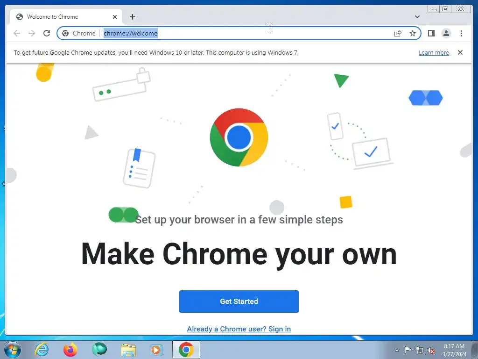Bookmark this tab with the star icon

click(413, 33)
